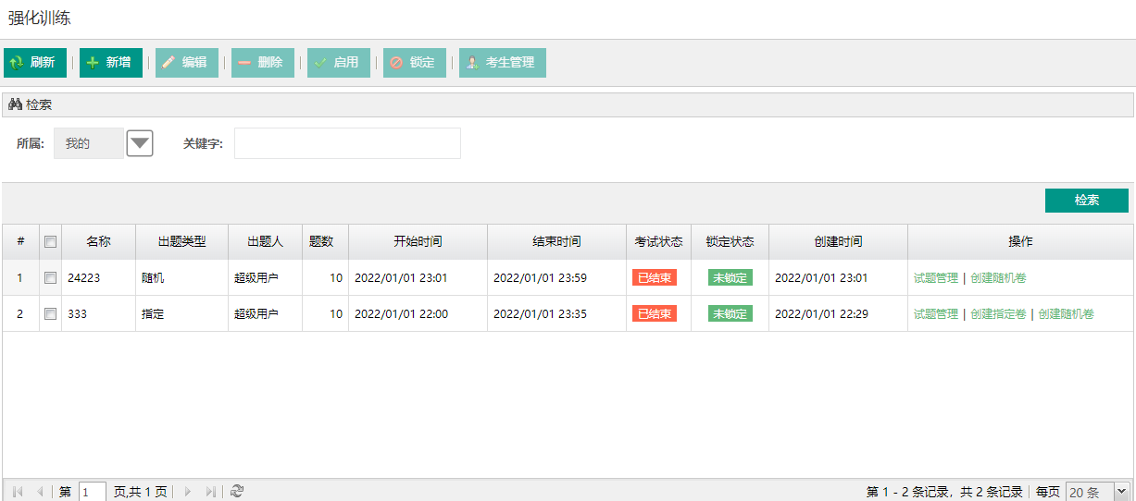
Task: Click the 刷新 refresh toolbar button
Action: pos(35,63)
